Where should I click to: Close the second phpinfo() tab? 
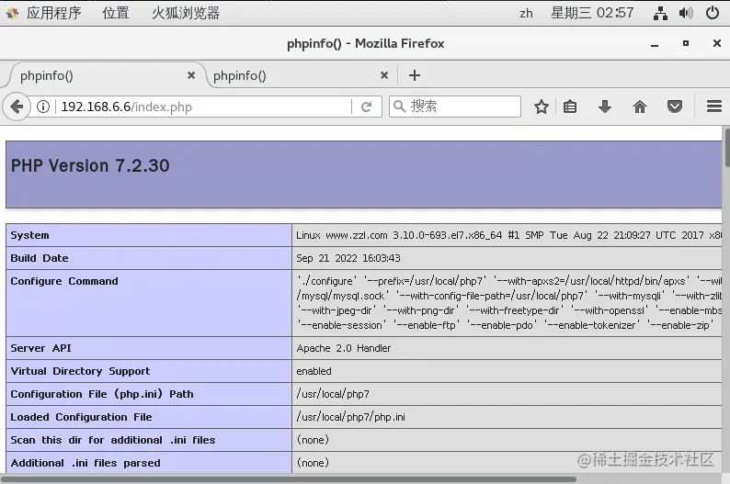point(384,75)
